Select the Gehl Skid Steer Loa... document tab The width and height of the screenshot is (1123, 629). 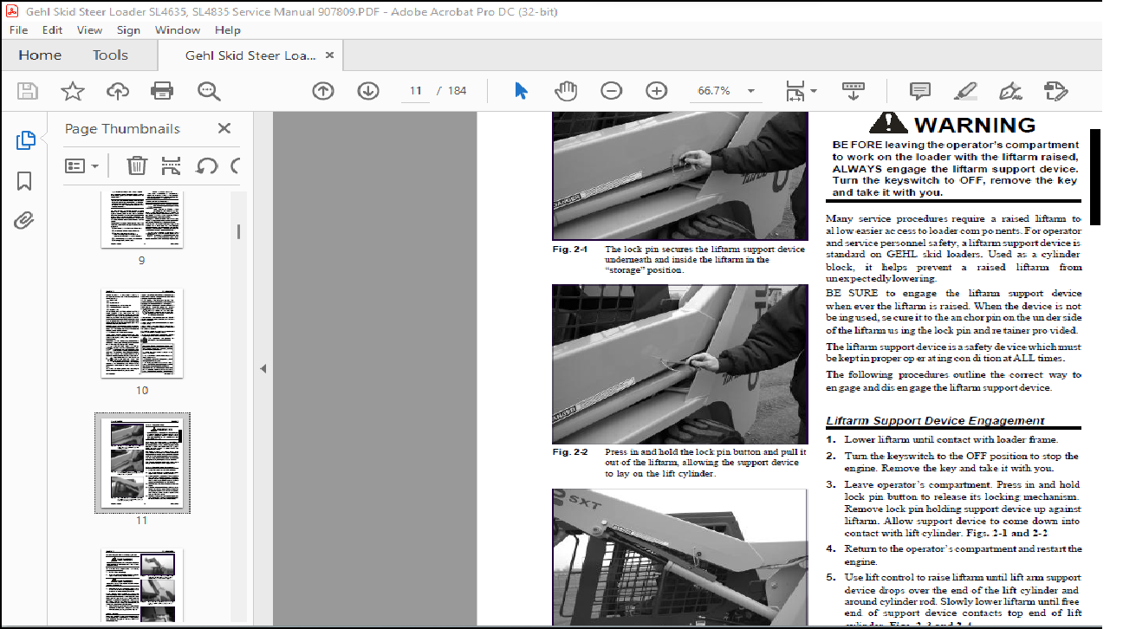tap(250, 55)
